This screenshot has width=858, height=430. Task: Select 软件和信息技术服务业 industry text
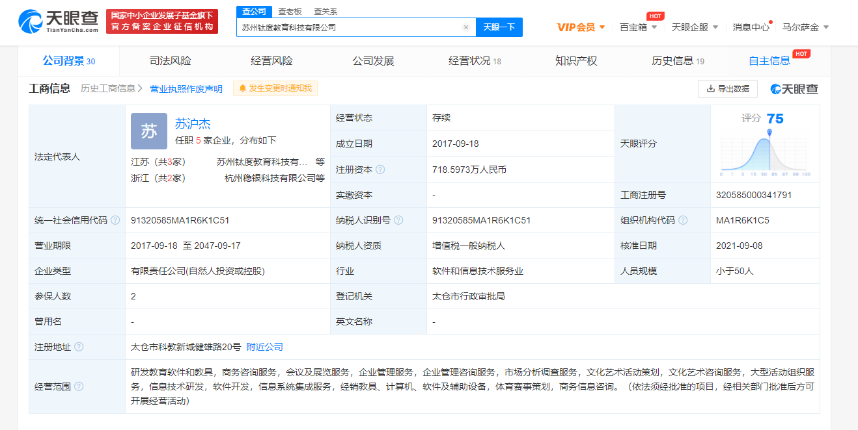[478, 271]
